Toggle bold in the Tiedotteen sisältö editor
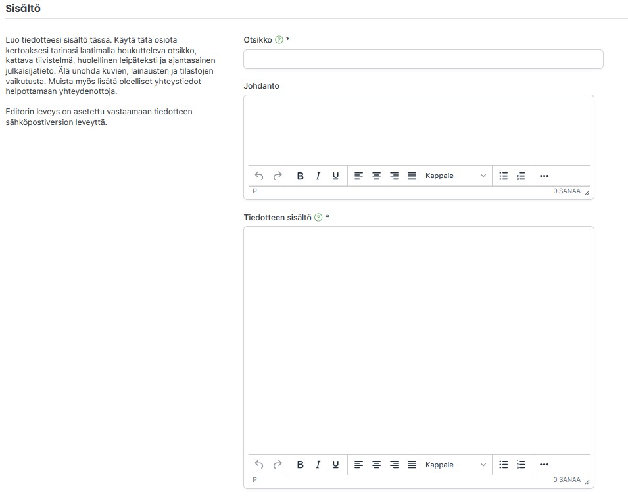This screenshot has height=497, width=628. (x=300, y=465)
